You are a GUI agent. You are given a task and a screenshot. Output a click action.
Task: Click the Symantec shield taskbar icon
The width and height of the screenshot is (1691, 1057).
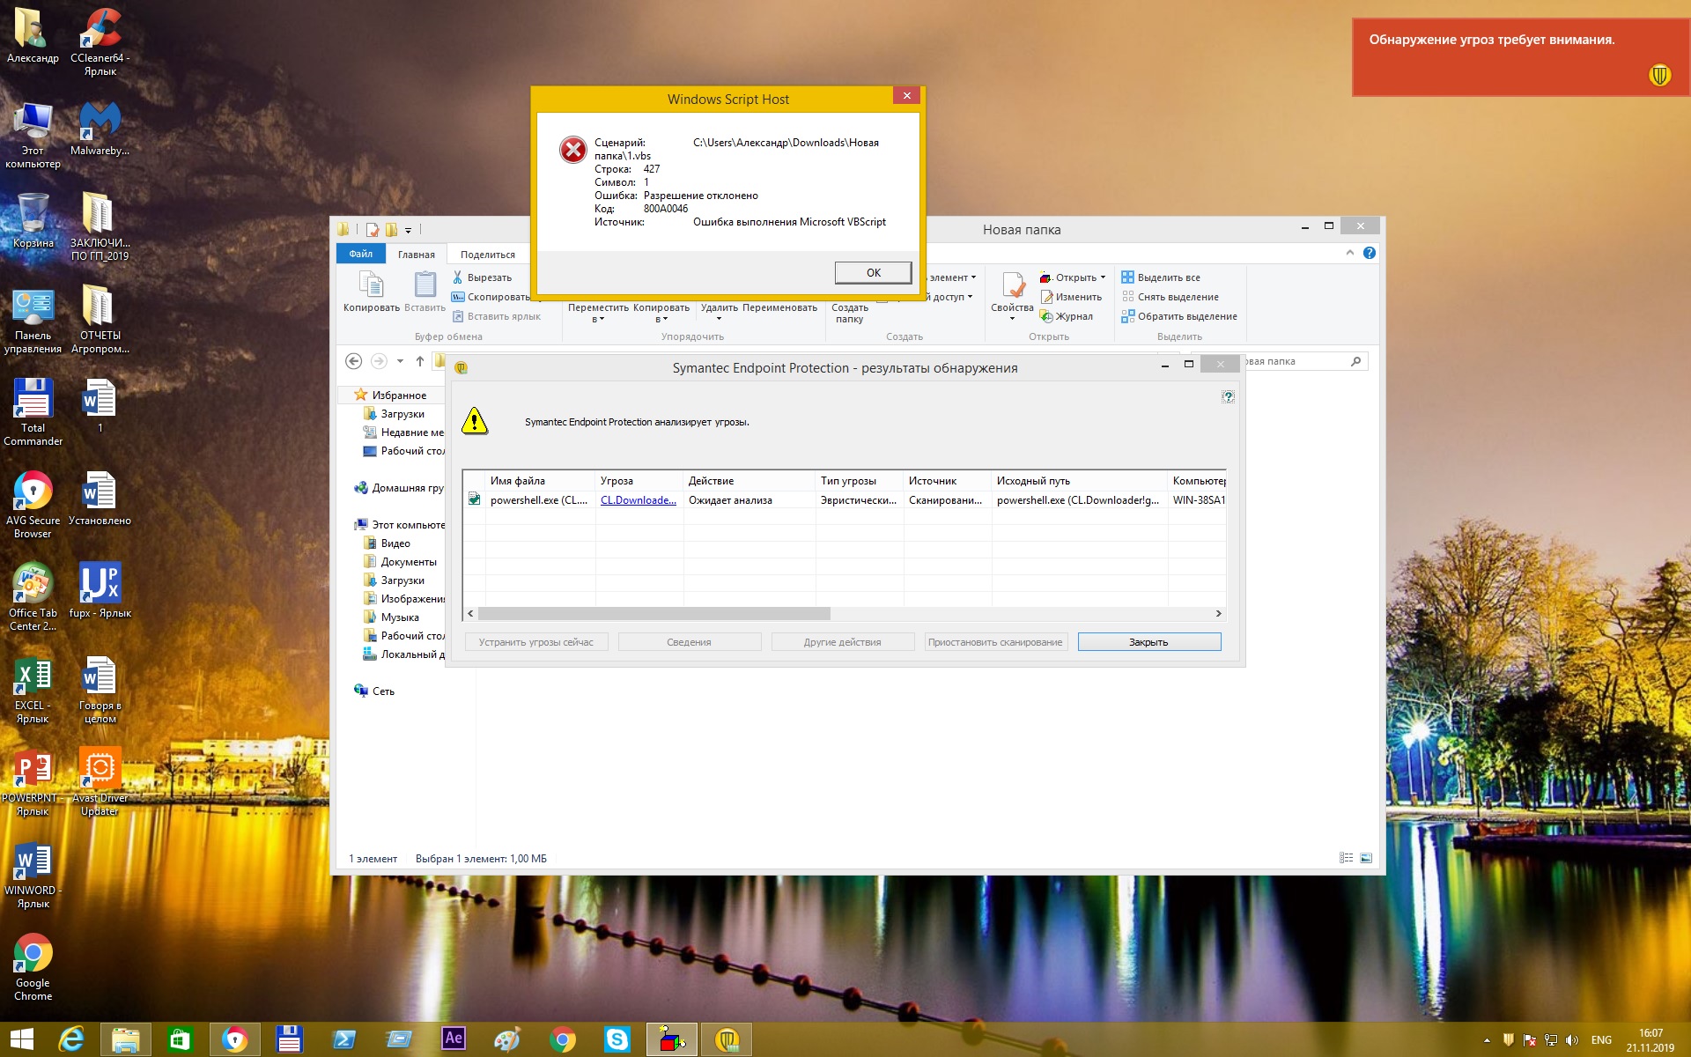[x=727, y=1040]
